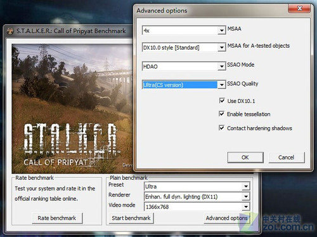317x237 pixels.
Task: Click the Rate benchmark button
Action: 57,218
